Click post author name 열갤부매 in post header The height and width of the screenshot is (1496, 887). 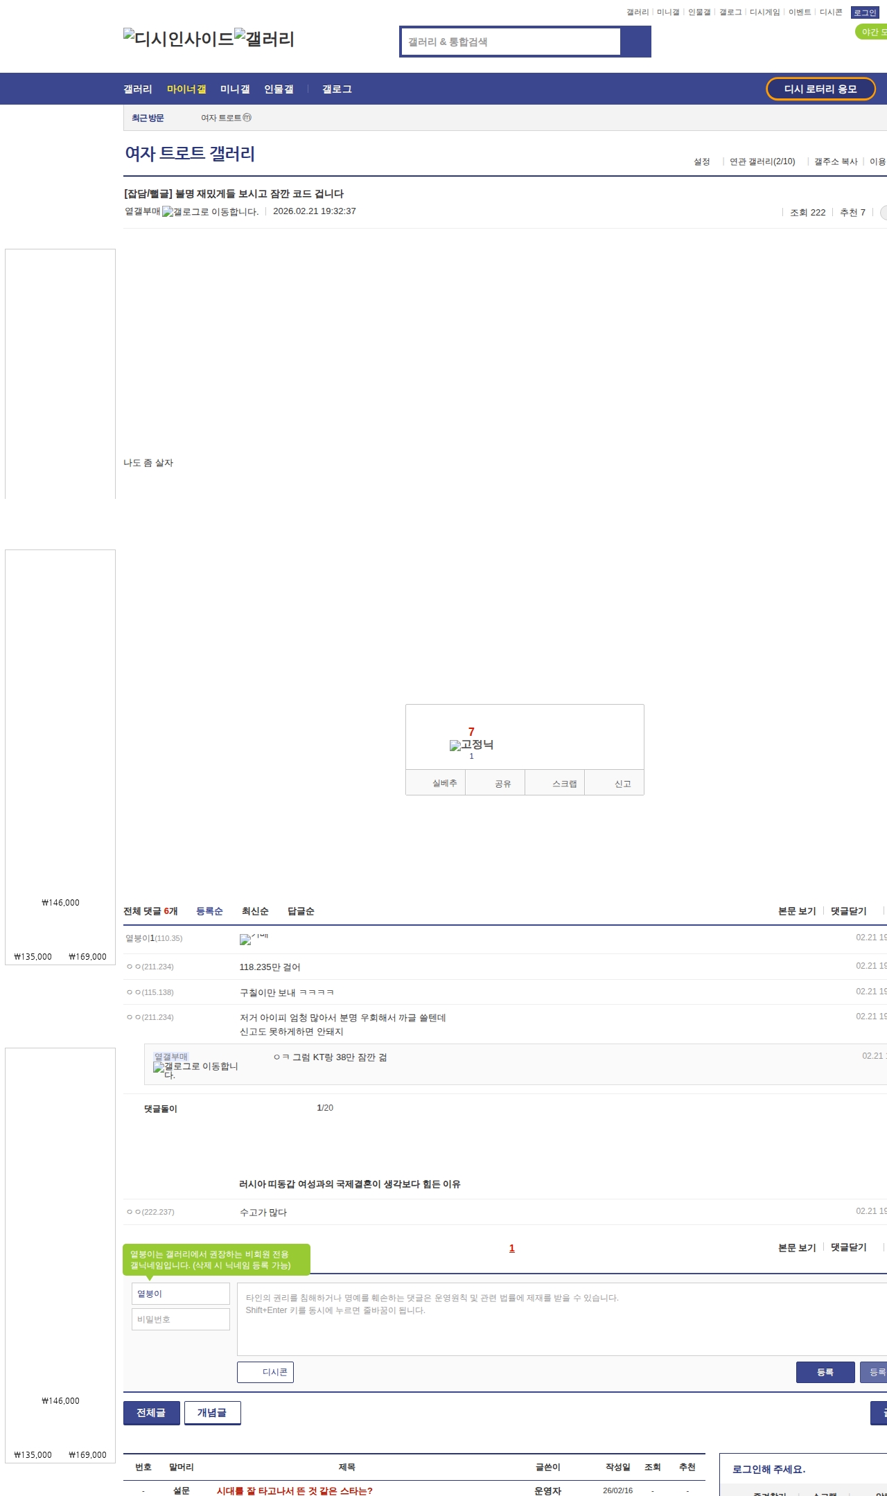pos(143,211)
